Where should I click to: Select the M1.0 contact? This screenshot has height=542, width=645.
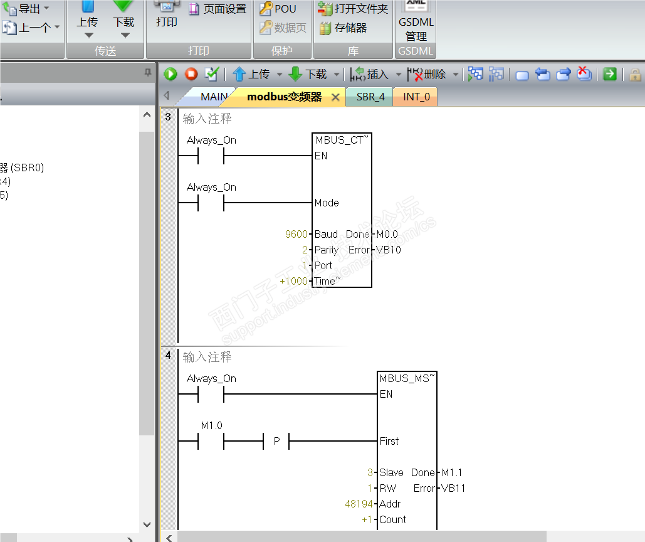tap(211, 441)
